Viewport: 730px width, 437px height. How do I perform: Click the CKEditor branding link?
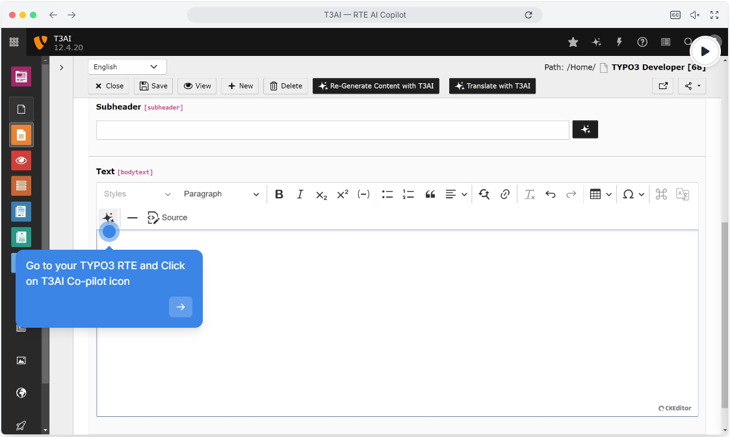675,408
